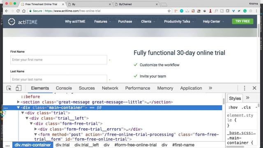The image size is (263, 148).
Task: Bookmark this page with the star icon
Action: tap(169, 11)
